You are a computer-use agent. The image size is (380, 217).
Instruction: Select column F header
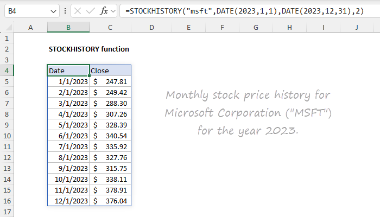[x=222, y=27]
